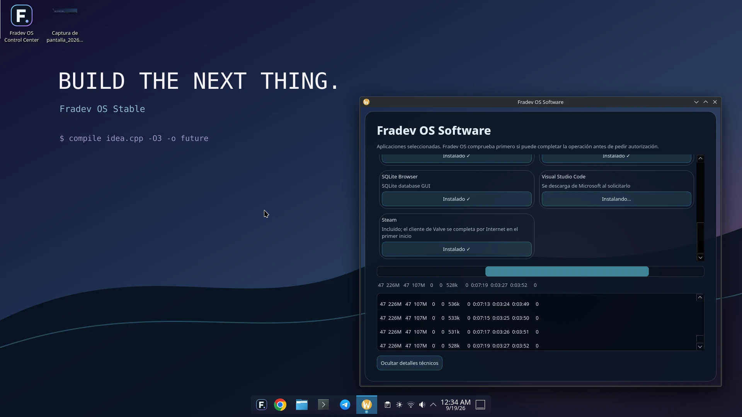Viewport: 742px width, 417px height.
Task: Click the Fradev OS Software titlebar icon
Action: pyautogui.click(x=366, y=102)
